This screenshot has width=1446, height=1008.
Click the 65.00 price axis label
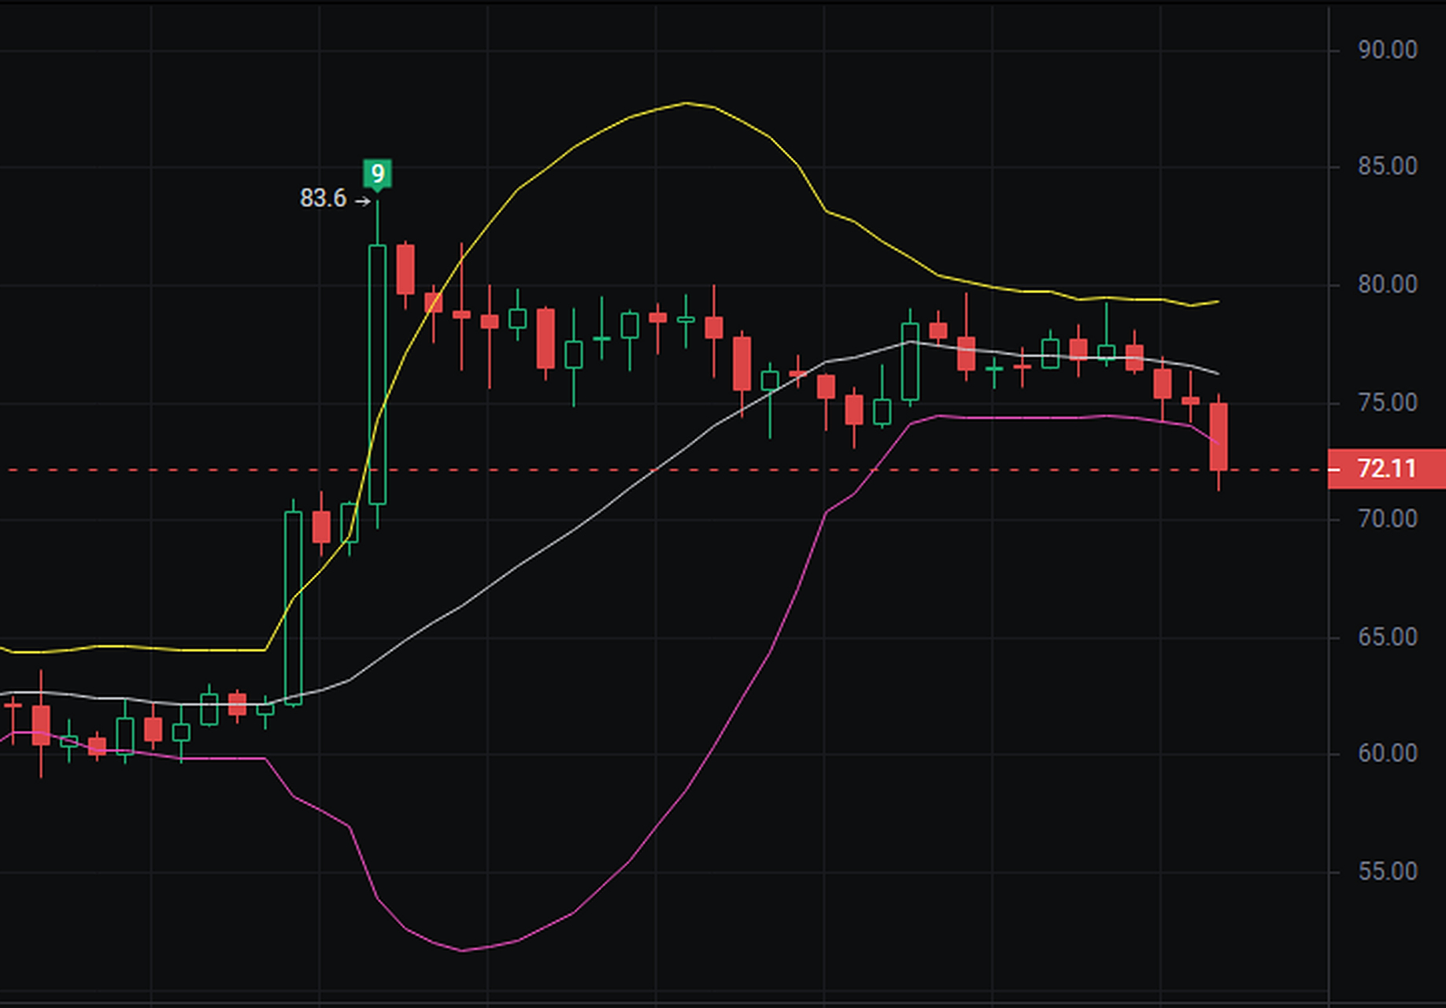[x=1387, y=637]
